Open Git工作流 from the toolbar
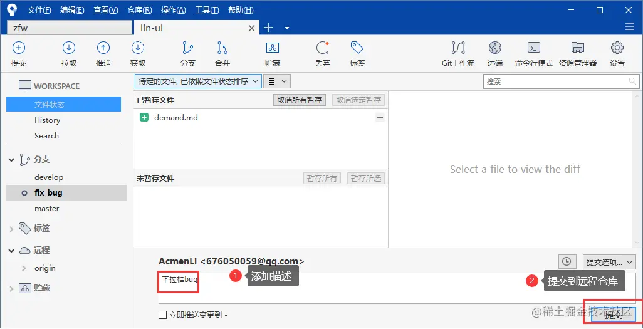 [x=458, y=54]
